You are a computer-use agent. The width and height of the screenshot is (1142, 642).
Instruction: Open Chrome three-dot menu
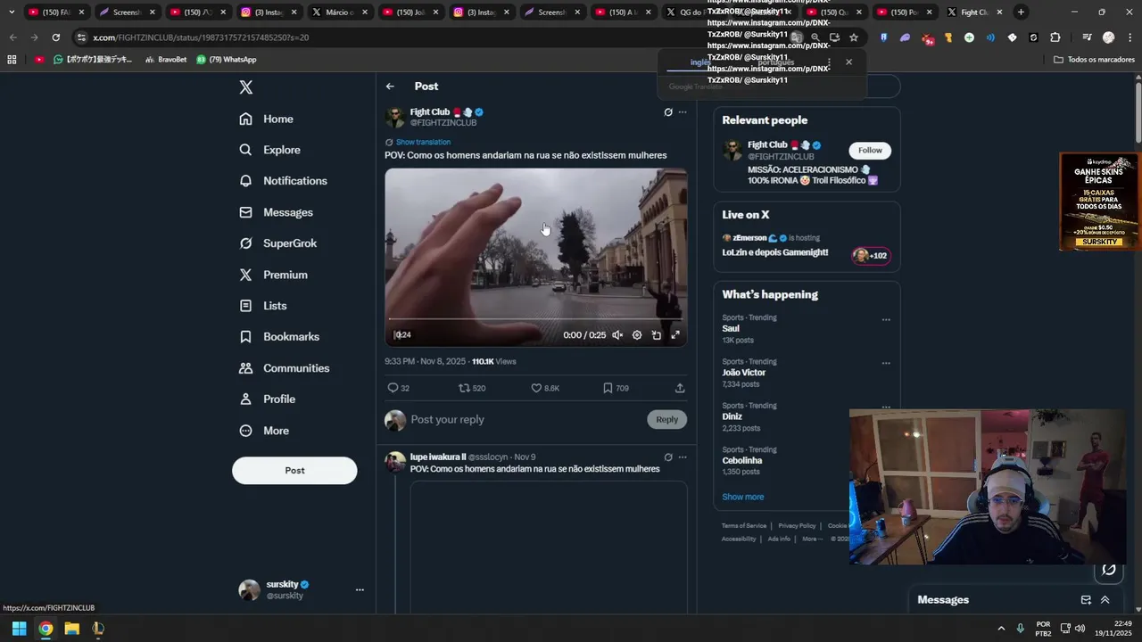pyautogui.click(x=1129, y=37)
